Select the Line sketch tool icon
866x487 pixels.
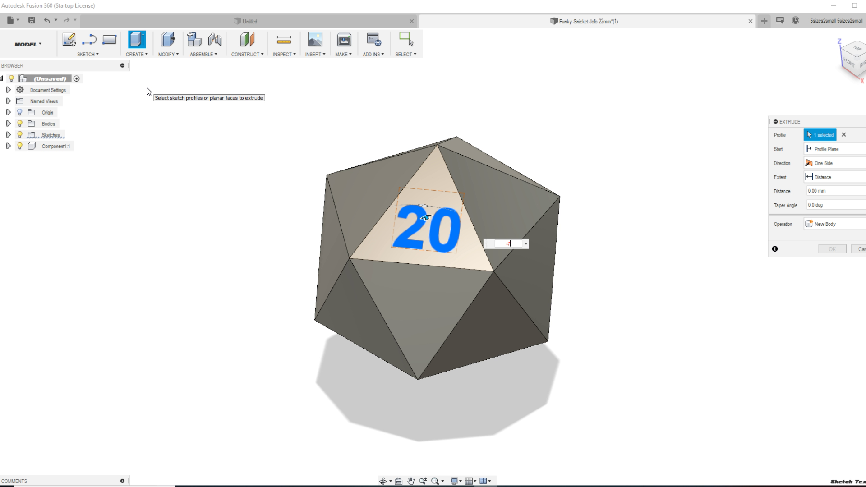point(89,40)
